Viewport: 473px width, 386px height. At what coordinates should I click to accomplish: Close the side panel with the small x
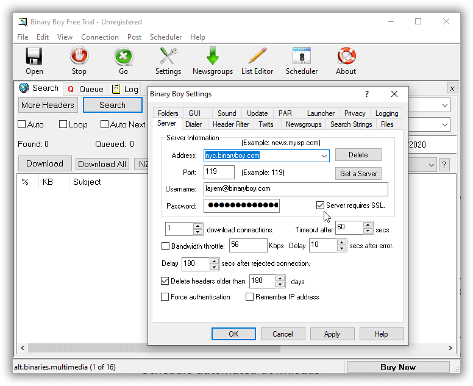tap(452, 88)
